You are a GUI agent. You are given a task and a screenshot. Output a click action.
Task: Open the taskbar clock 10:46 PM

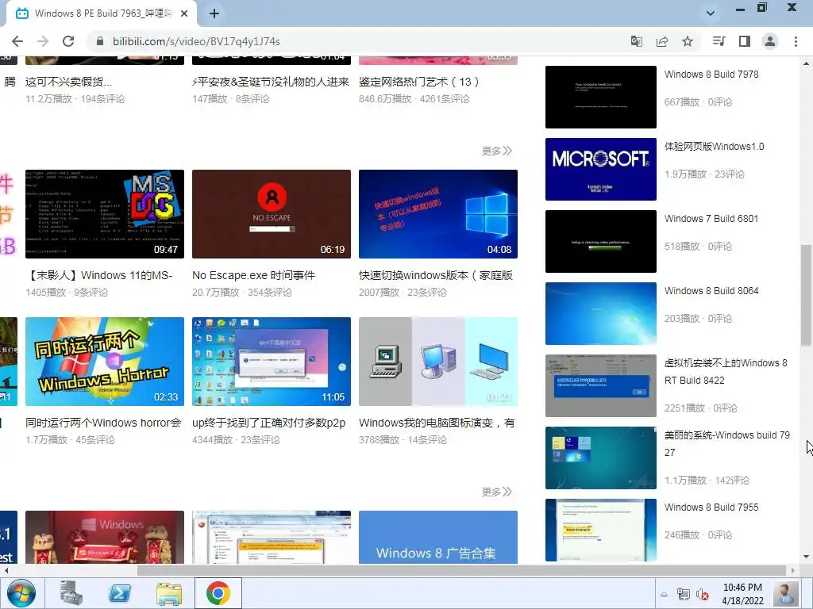(x=742, y=593)
